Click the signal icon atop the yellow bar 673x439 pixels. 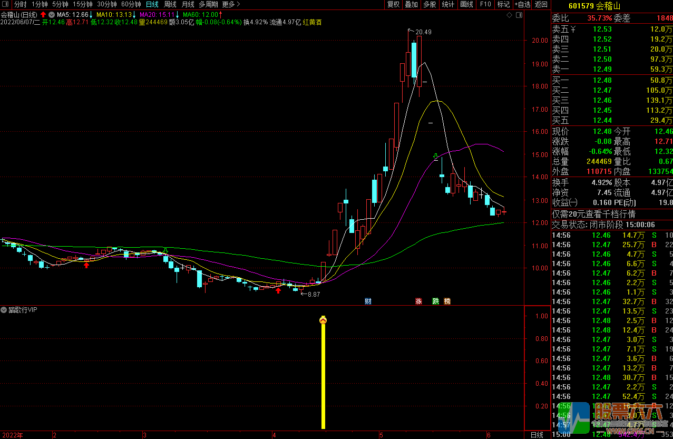(x=323, y=320)
